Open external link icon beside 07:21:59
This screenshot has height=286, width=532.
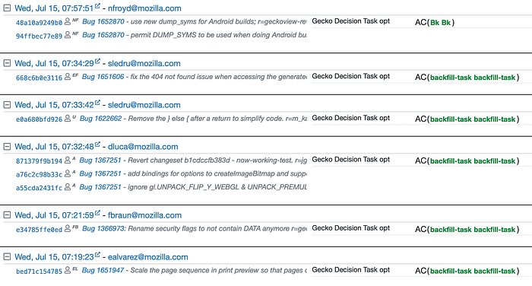click(97, 213)
